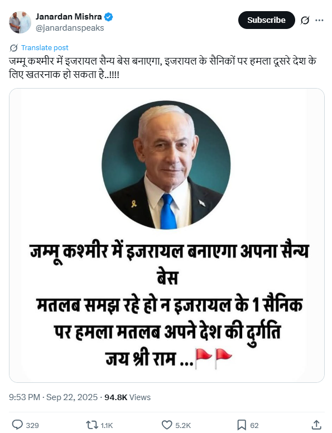This screenshot has height=433, width=332.
Task: Bookmark the post using bookmark icon
Action: pos(242,425)
